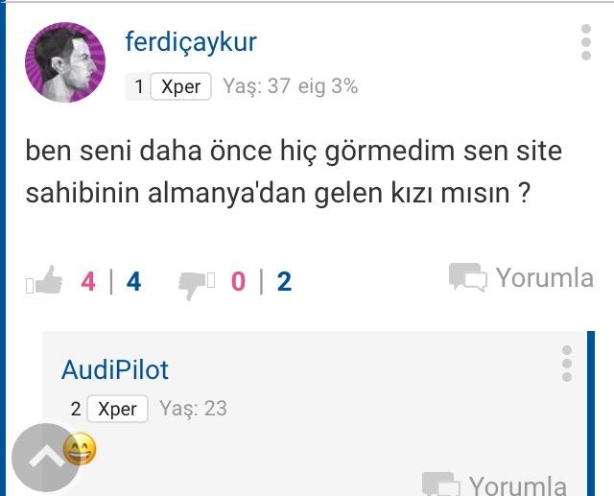Click the blue dislike count 2
The image size is (614, 496).
coord(284,281)
